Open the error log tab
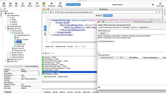The height and width of the screenshot is (93, 166). [x=70, y=92]
